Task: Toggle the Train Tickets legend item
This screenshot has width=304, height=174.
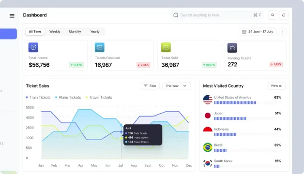Action: point(38,97)
